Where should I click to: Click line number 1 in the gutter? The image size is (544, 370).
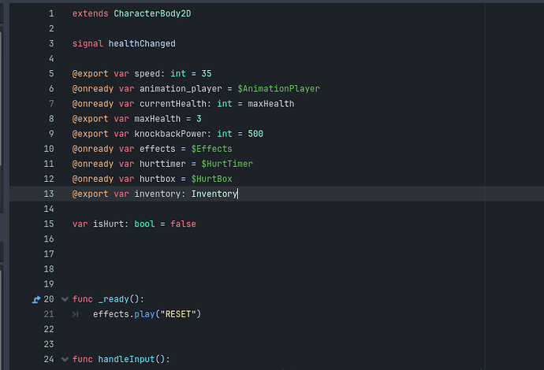51,14
